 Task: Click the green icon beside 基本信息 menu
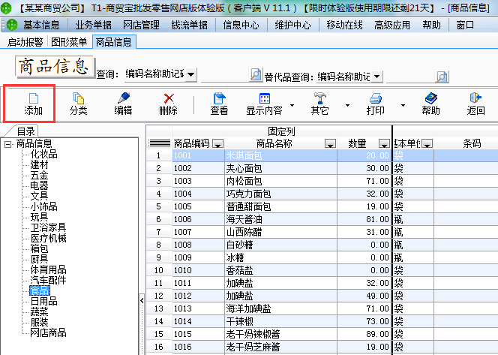pyautogui.click(x=12, y=25)
